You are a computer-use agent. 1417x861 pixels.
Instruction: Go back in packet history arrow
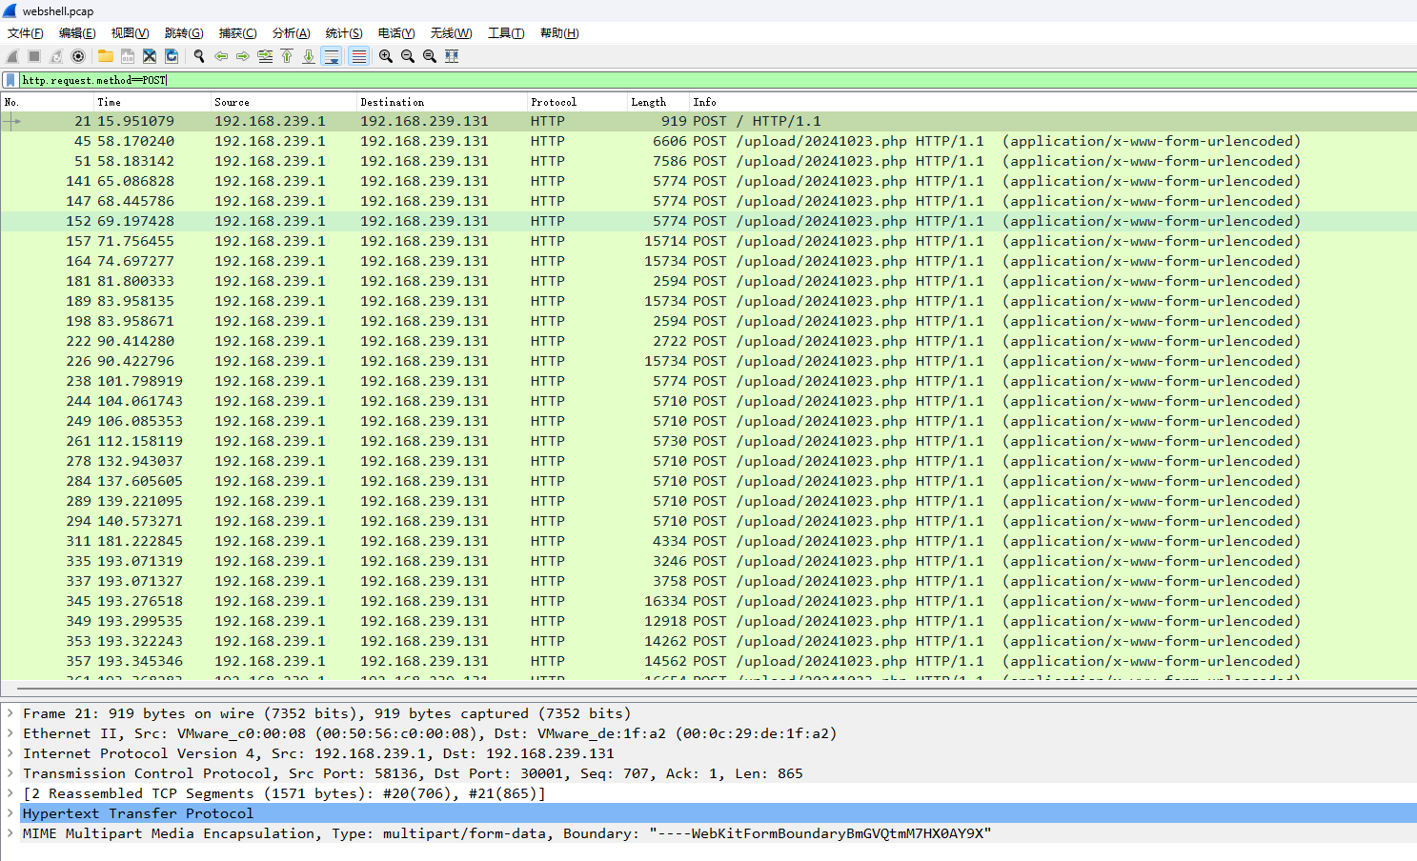[221, 56]
